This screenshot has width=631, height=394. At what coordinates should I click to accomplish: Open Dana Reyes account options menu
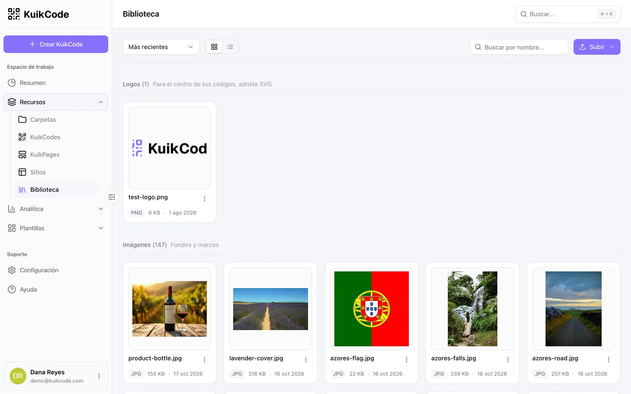[99, 376]
